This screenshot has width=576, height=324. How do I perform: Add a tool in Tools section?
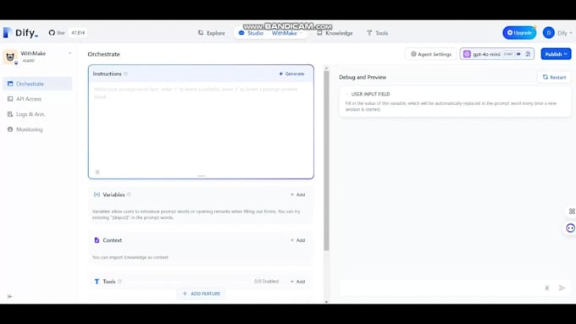pyautogui.click(x=298, y=282)
